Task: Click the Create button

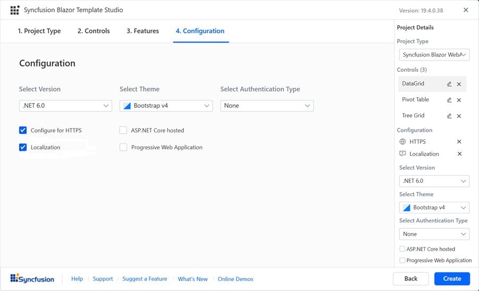Action: pos(452,278)
